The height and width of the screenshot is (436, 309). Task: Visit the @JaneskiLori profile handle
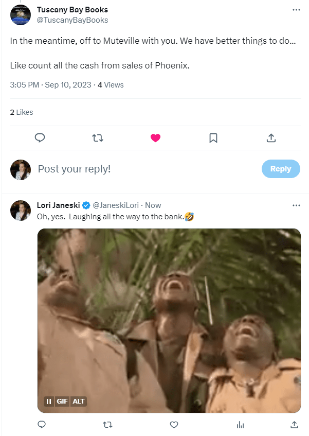(x=117, y=205)
